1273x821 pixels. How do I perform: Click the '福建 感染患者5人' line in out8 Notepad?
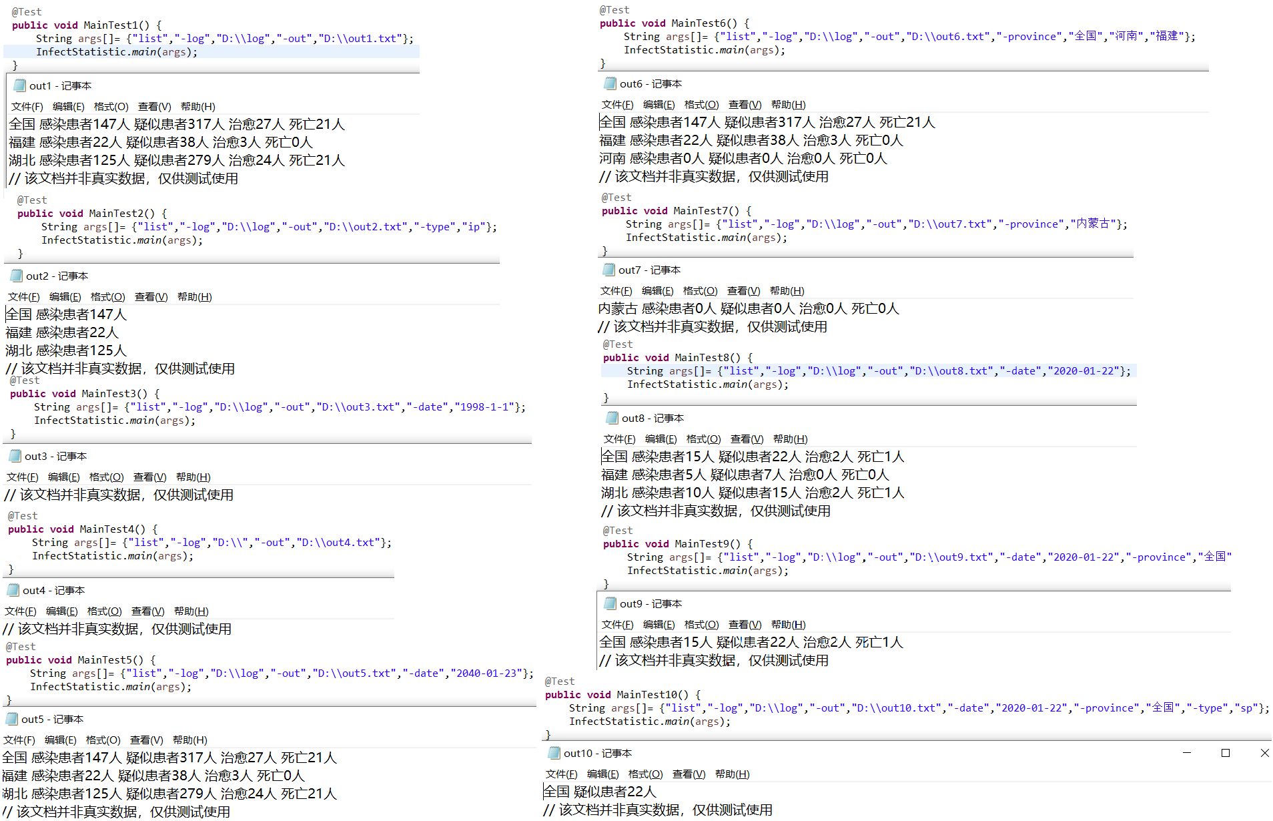tap(745, 475)
